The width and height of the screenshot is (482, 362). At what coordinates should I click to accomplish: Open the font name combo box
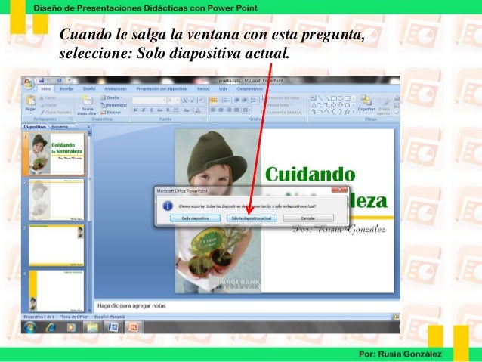(x=149, y=101)
